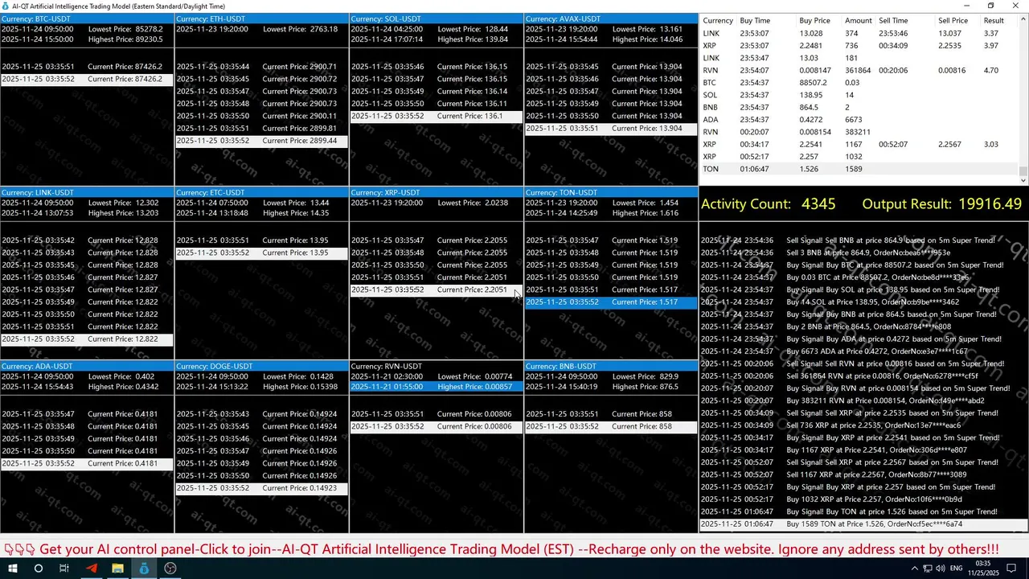Select the Currency: LINK-USDT panel header
Screen dimensions: 1029x579
click(x=87, y=192)
